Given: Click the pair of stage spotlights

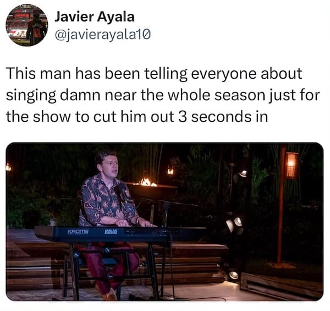Looking at the screenshot, I should click(x=234, y=225).
